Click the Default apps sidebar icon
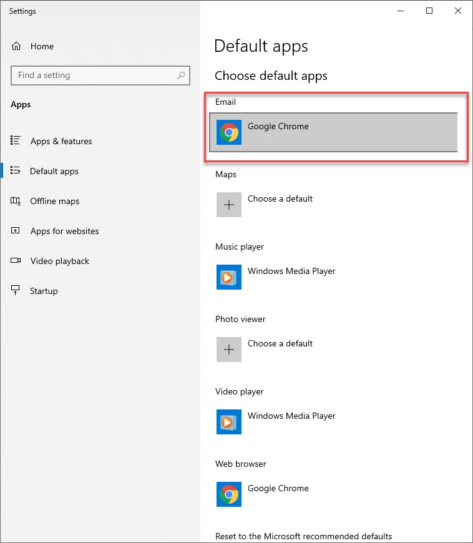Viewport: 473px width, 543px height. click(x=15, y=170)
